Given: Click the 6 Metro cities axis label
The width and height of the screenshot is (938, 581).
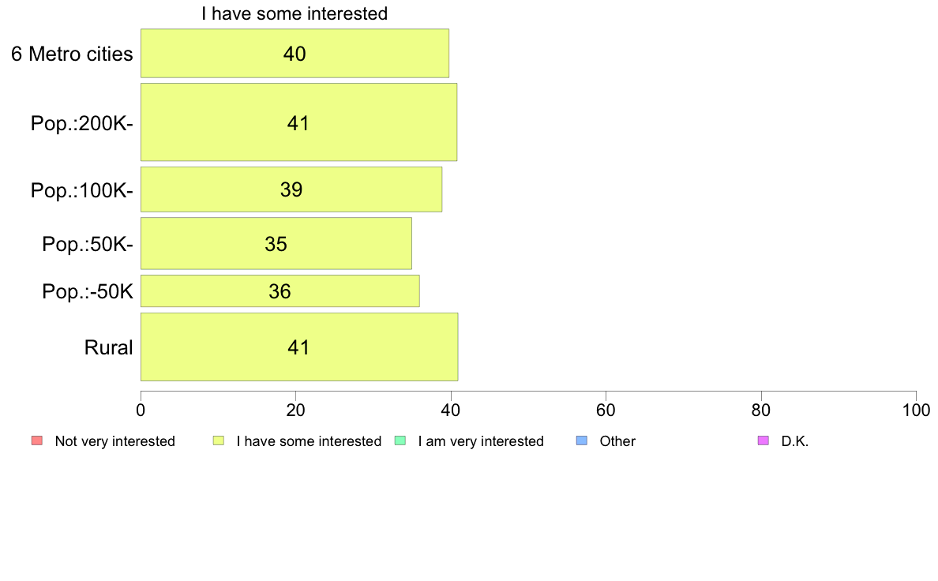Looking at the screenshot, I should pos(72,54).
